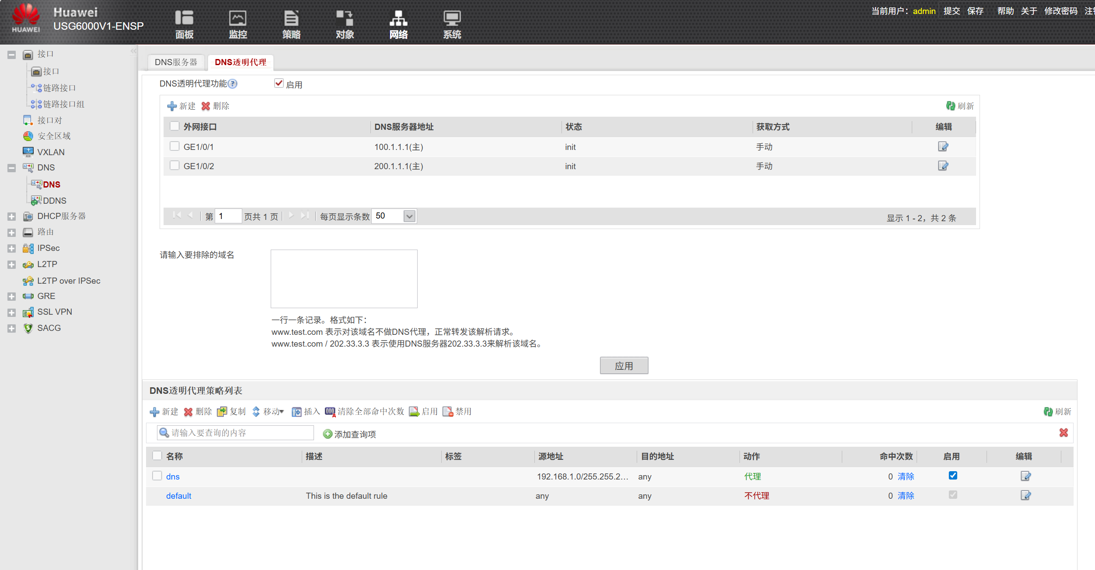
Task: Uncheck the DNS透明代理功能 启用 checkbox
Action: pos(279,83)
